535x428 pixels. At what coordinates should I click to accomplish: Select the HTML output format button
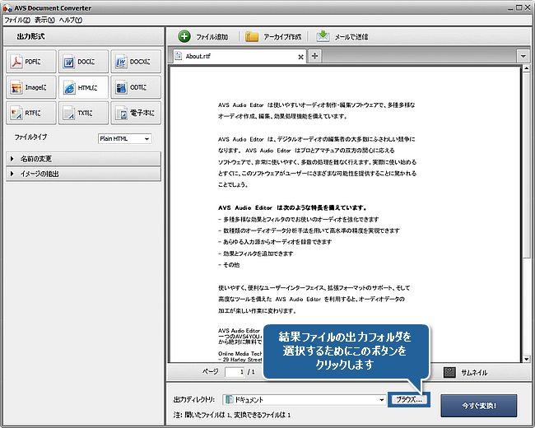click(84, 87)
